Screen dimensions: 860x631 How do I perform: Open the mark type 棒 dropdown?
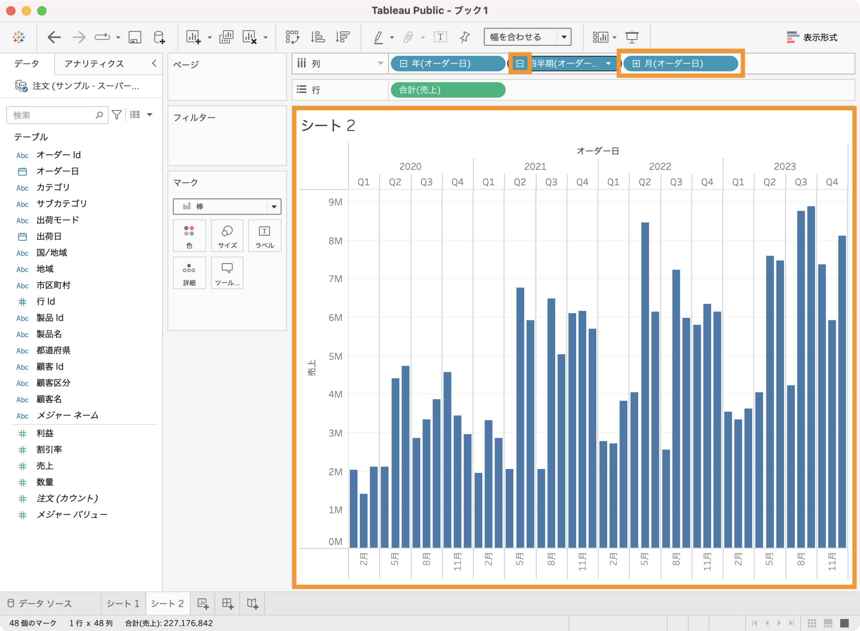click(x=227, y=207)
